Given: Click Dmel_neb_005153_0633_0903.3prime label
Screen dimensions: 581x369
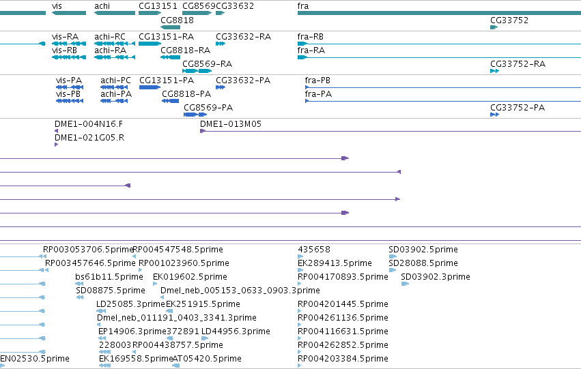Looking at the screenshot, I should [x=240, y=291].
